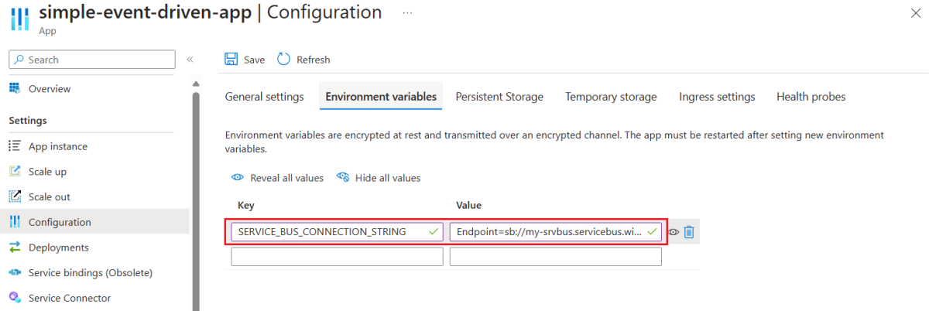
Task: Collapse the sidebar with double chevron
Action: click(190, 60)
